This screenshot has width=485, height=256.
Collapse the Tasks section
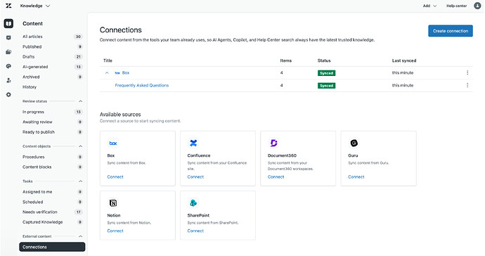(x=80, y=181)
